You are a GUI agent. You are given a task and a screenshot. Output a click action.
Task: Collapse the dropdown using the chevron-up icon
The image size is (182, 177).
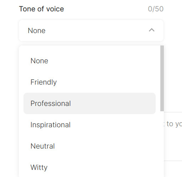pyautogui.click(x=151, y=30)
